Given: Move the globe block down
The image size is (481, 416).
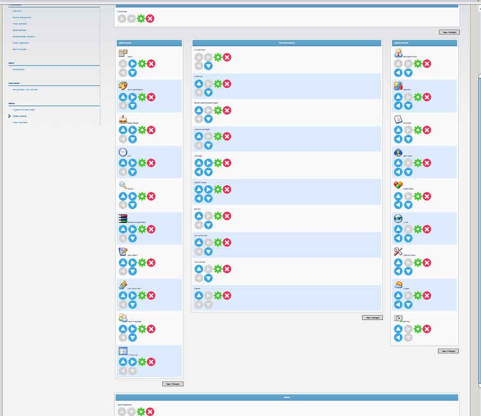Looking at the screenshot, I should click(408, 239).
